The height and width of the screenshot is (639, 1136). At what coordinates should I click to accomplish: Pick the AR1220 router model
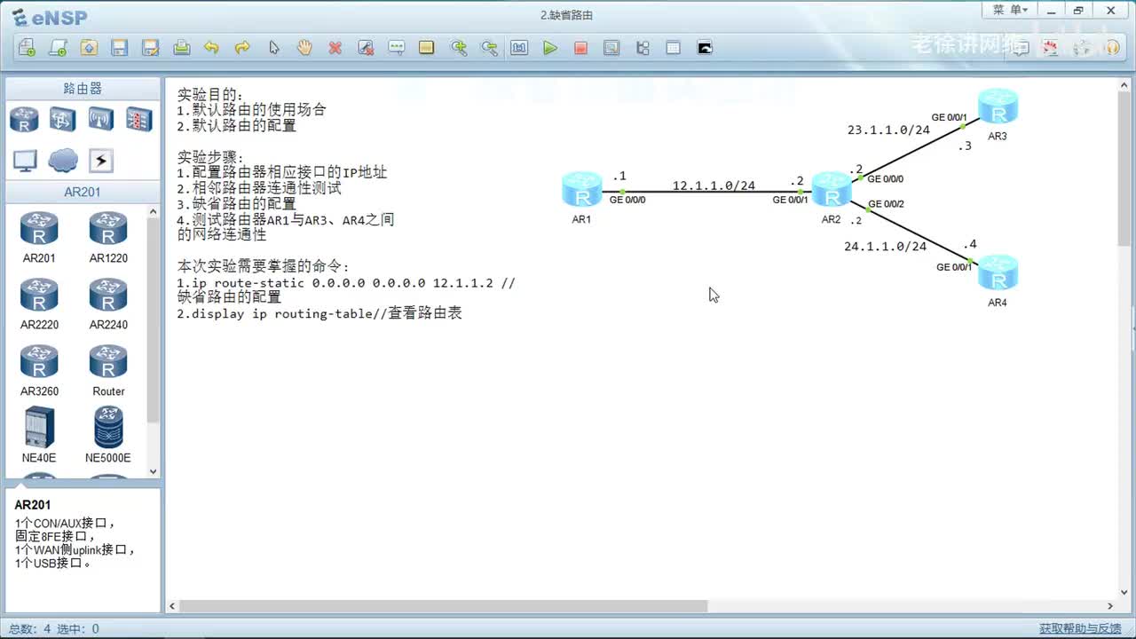tap(108, 237)
